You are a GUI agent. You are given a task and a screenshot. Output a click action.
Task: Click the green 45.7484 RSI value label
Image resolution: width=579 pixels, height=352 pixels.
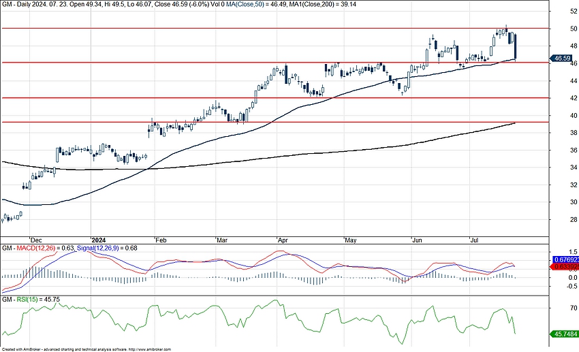pyautogui.click(x=565, y=334)
